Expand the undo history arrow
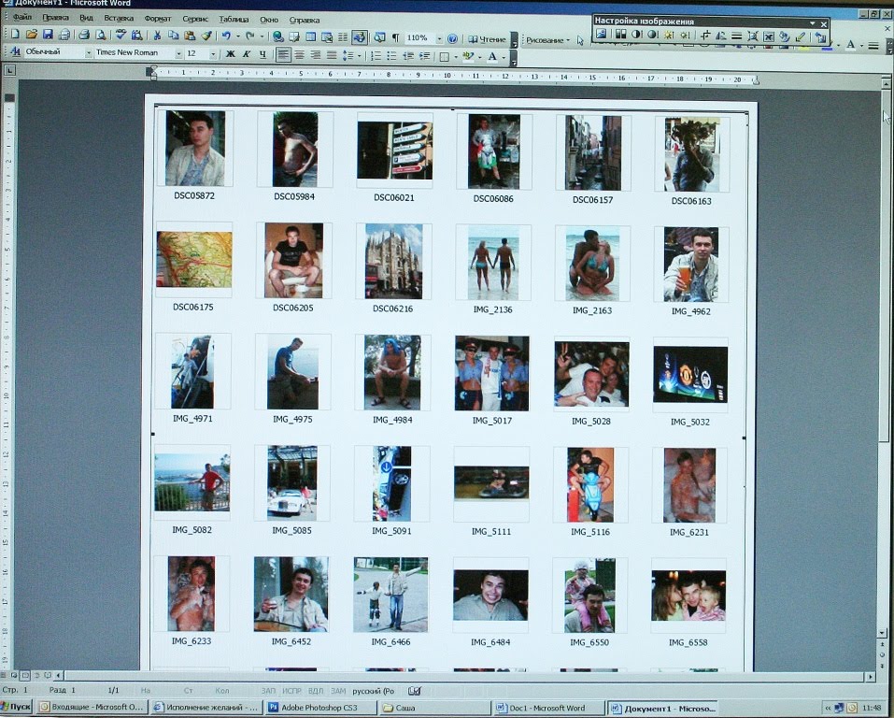894x718 pixels. [238, 36]
